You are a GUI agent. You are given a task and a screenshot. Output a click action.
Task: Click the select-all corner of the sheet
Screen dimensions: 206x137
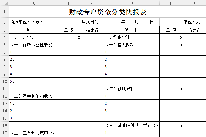[5, 3]
